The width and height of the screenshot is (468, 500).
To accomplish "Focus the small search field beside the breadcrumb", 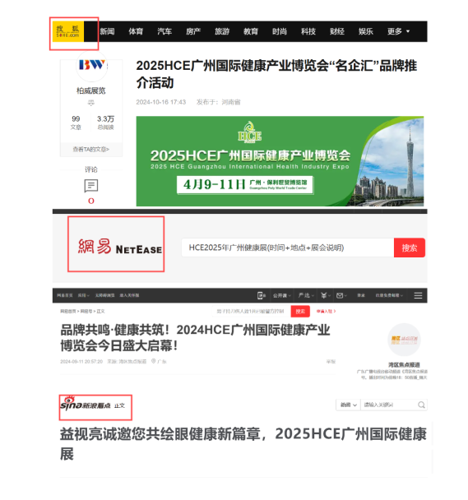I will [x=252, y=311].
